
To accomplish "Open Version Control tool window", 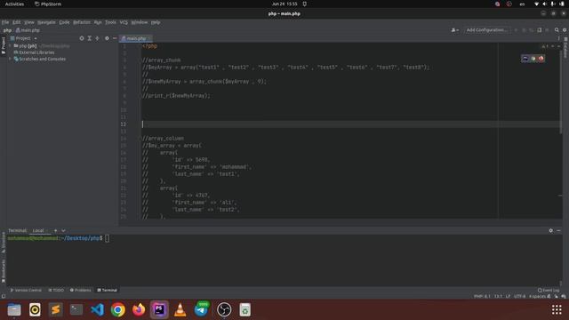I will (26, 291).
